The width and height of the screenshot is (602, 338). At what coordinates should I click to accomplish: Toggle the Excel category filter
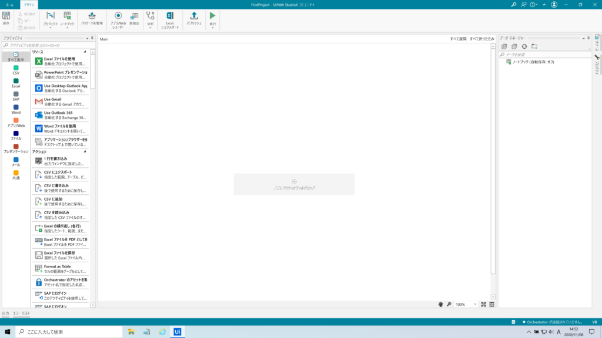16,83
